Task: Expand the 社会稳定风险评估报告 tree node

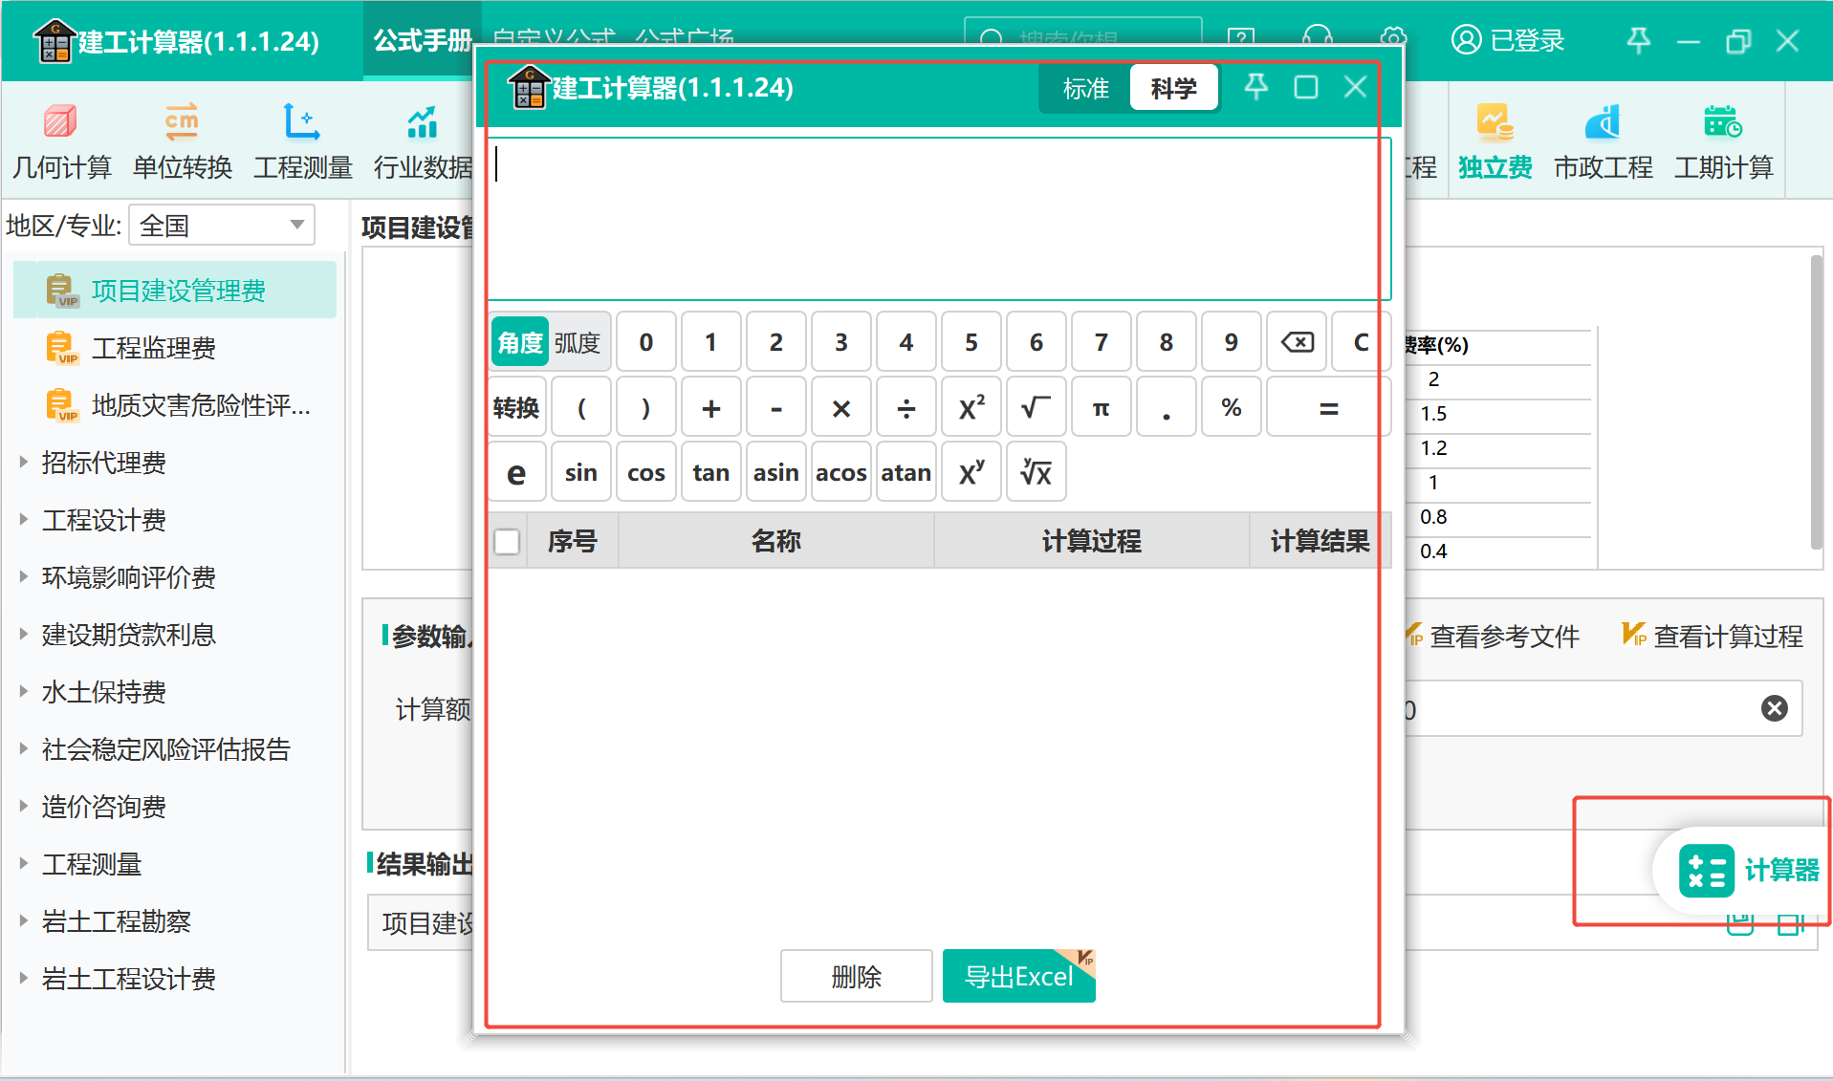Action: coord(24,749)
